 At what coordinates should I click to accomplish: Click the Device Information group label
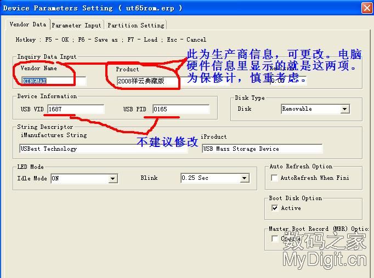point(47,97)
